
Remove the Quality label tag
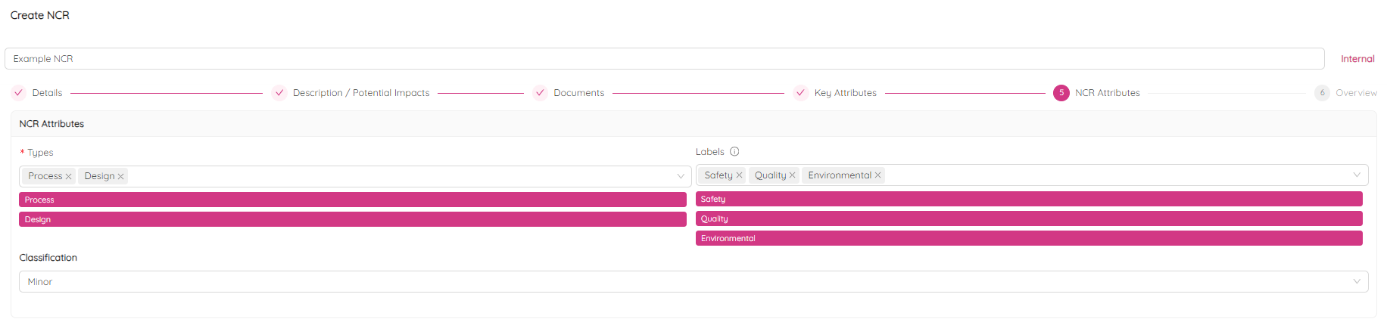[x=792, y=175]
